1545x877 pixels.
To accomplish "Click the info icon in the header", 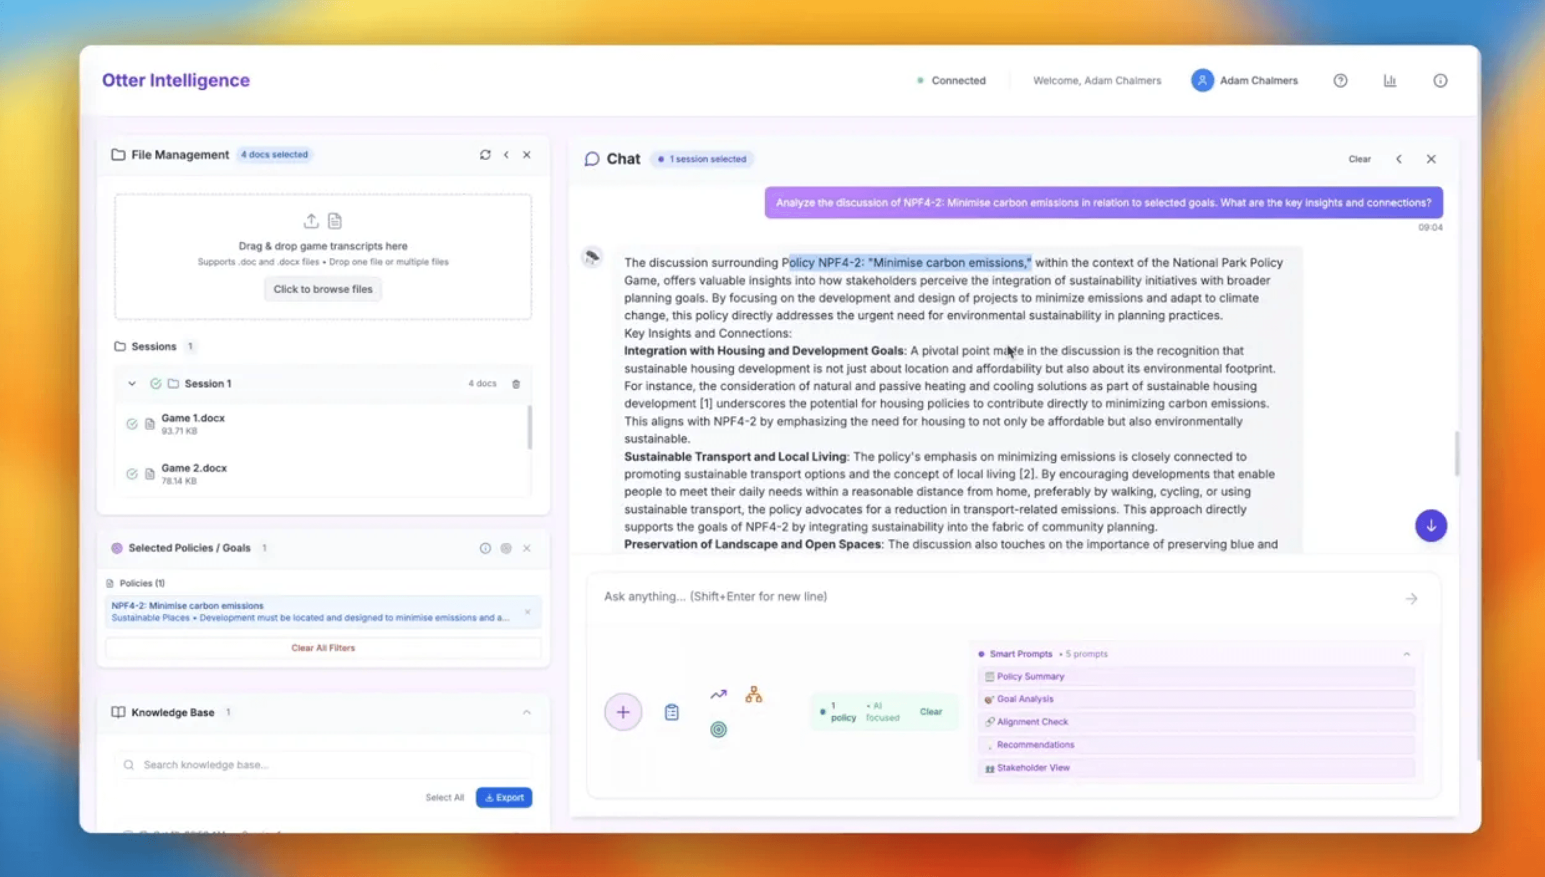I will 1440,80.
